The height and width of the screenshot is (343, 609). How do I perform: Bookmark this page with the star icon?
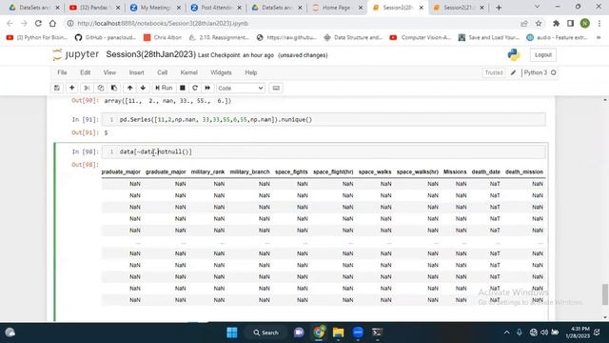point(539,23)
